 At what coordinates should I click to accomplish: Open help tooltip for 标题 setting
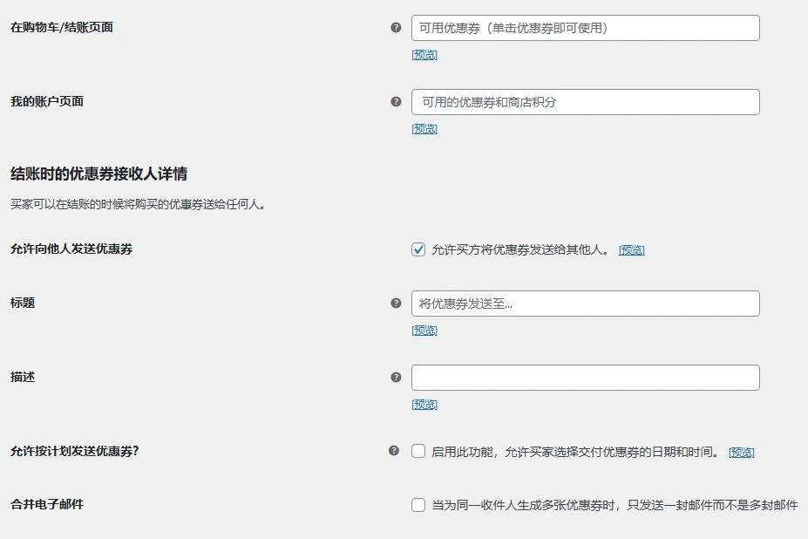tap(397, 303)
